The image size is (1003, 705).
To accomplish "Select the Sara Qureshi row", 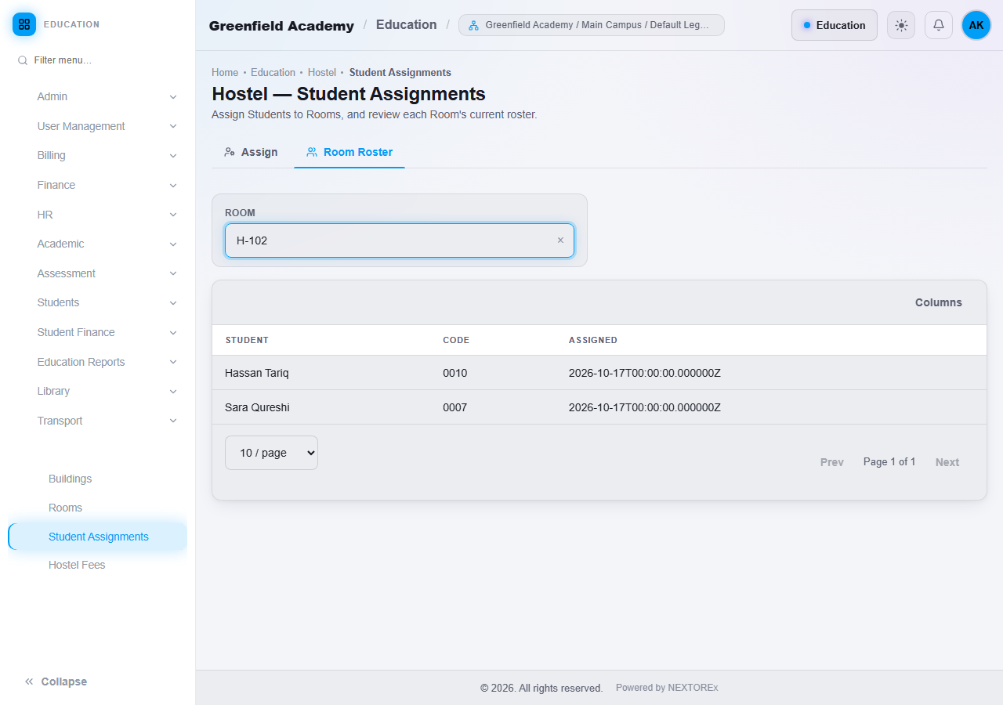I will (x=599, y=407).
